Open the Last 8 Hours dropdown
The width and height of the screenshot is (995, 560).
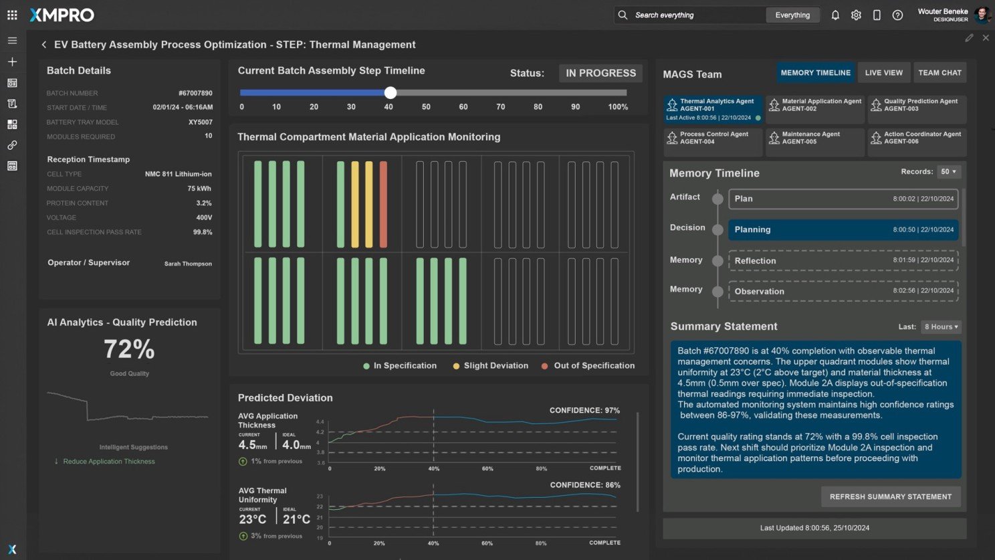click(941, 327)
